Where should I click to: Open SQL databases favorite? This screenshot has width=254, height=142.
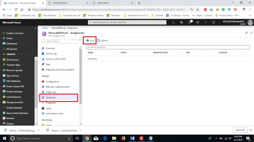[12, 81]
